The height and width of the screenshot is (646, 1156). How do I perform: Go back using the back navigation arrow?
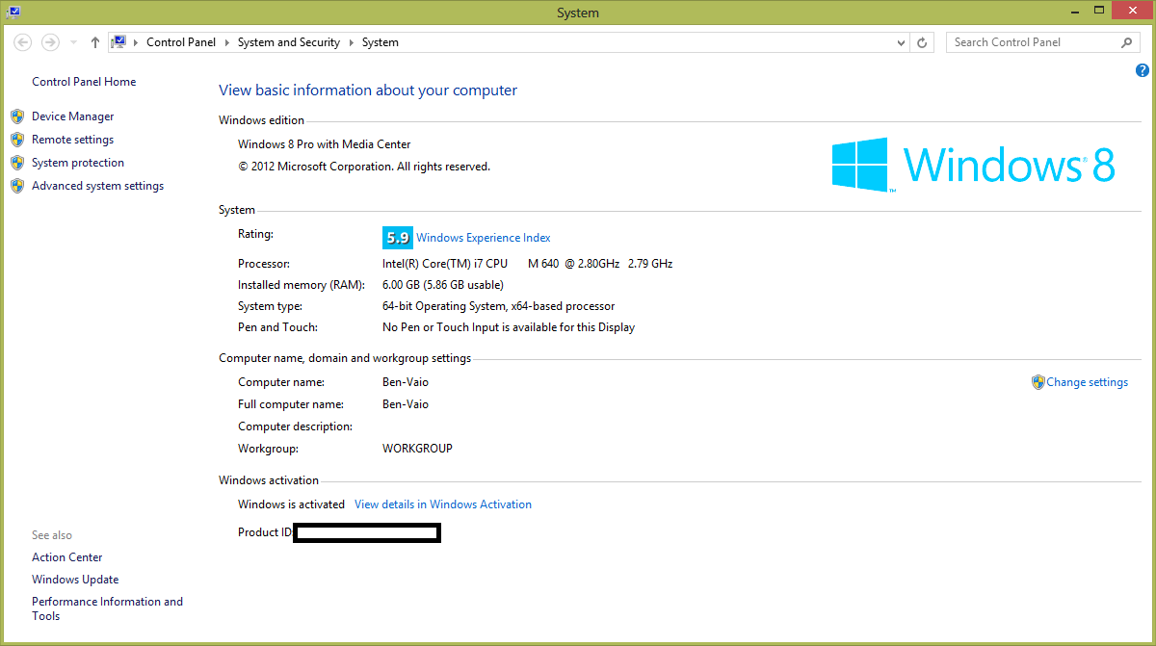point(21,41)
